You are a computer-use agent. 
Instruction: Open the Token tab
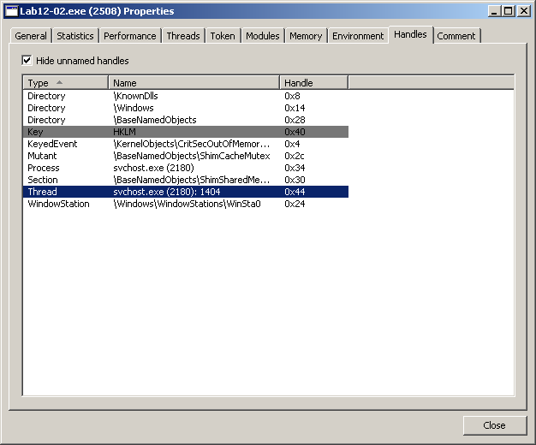223,36
